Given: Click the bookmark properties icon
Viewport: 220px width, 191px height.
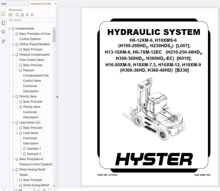Looking at the screenshot, I should click(22, 15).
